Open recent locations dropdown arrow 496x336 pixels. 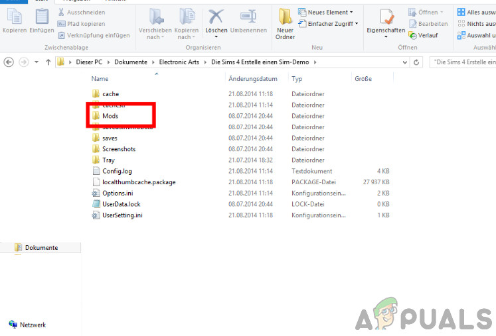[x=37, y=62]
